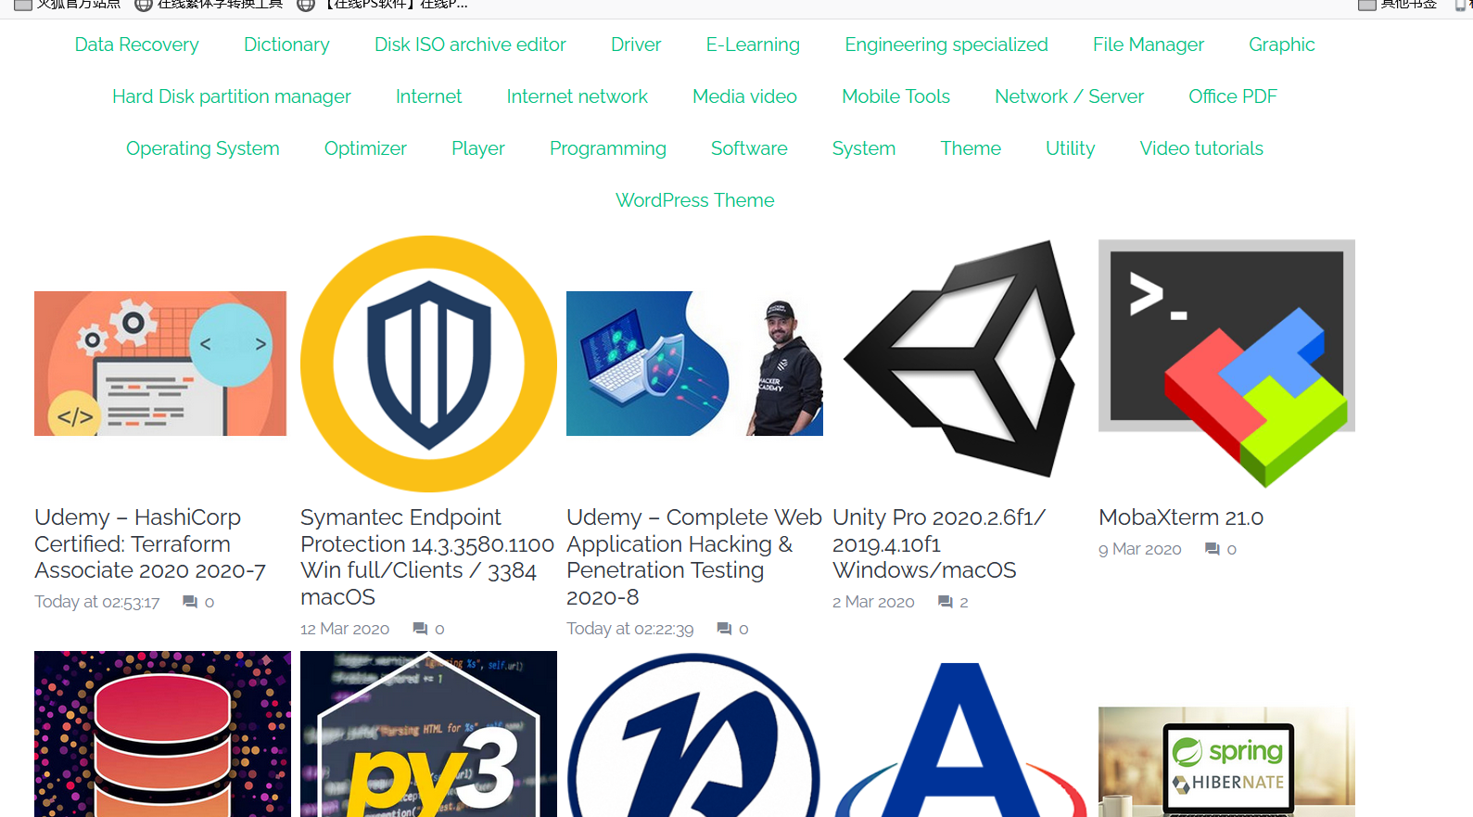
Task: Click 'Today at 02:22:39' timestamp
Action: [630, 629]
